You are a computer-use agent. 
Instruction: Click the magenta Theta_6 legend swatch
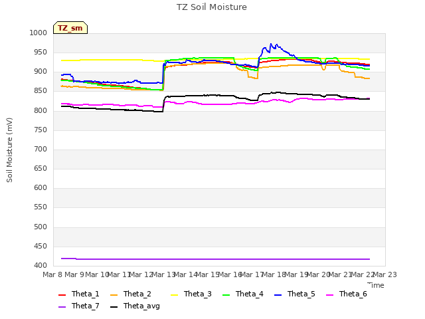click(329, 295)
